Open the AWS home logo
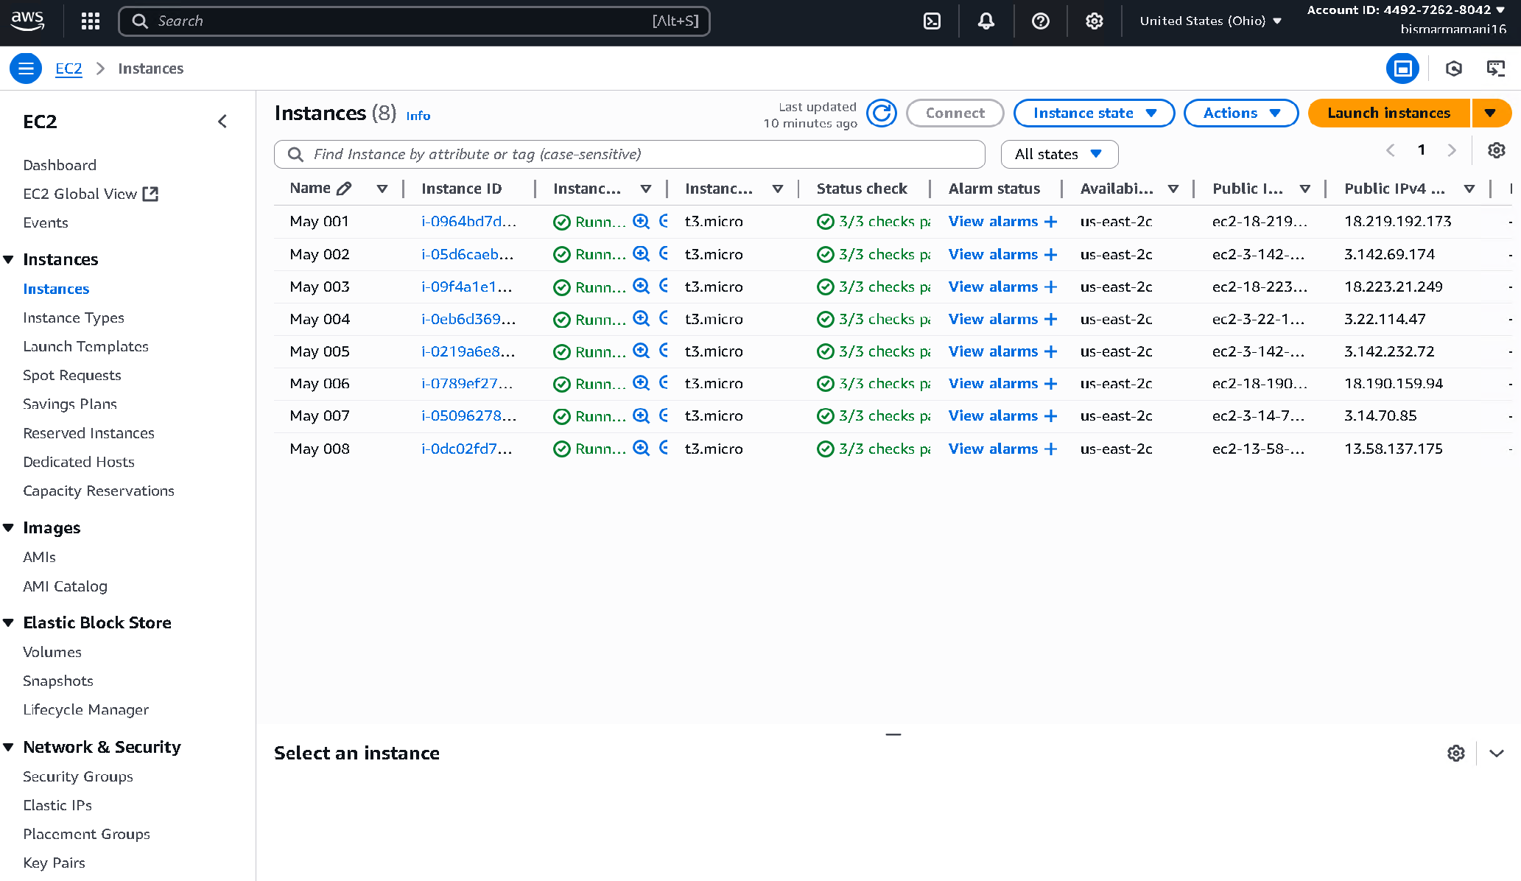The height and width of the screenshot is (881, 1521). (28, 21)
